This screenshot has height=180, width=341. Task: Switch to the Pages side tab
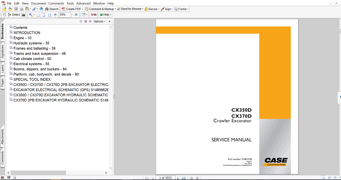click(2, 83)
